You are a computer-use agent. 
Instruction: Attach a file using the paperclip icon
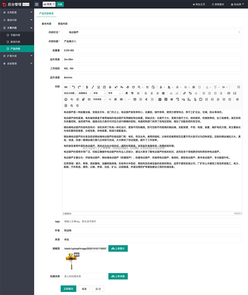[x=83, y=99]
